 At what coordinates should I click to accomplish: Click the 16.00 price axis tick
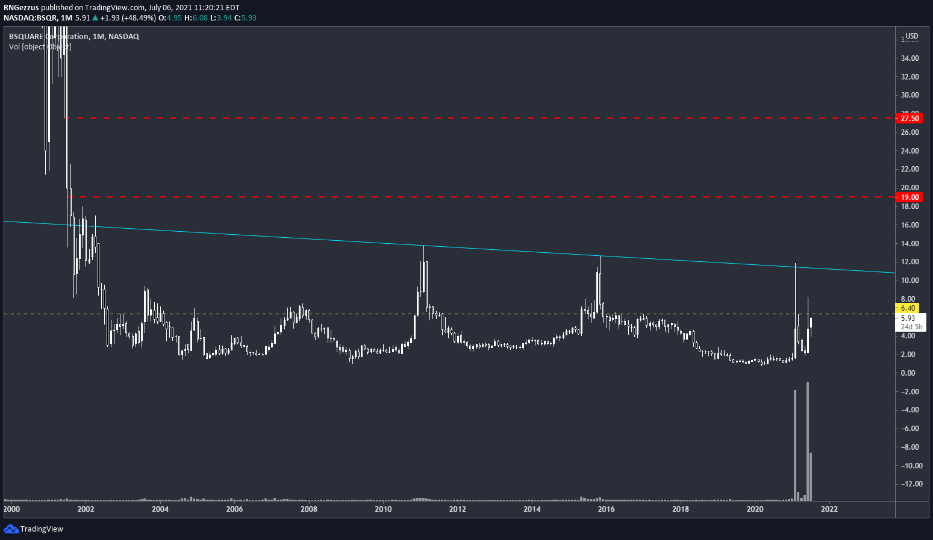point(910,225)
